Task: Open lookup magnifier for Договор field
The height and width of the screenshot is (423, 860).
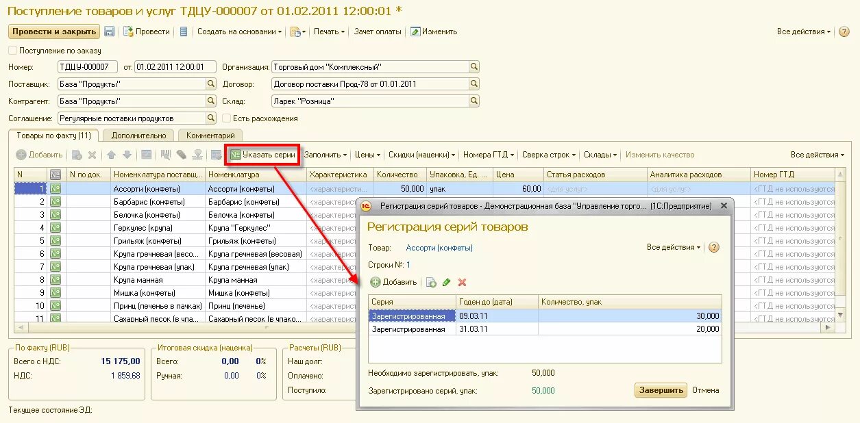Action: [474, 84]
